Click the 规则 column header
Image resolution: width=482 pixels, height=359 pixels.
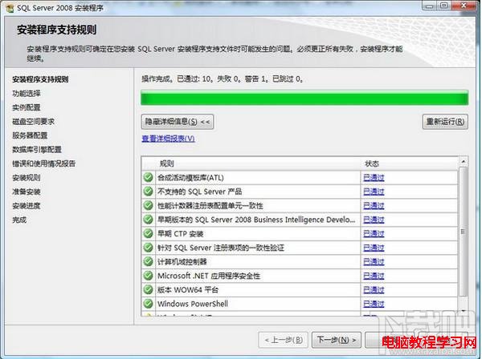pyautogui.click(x=167, y=163)
